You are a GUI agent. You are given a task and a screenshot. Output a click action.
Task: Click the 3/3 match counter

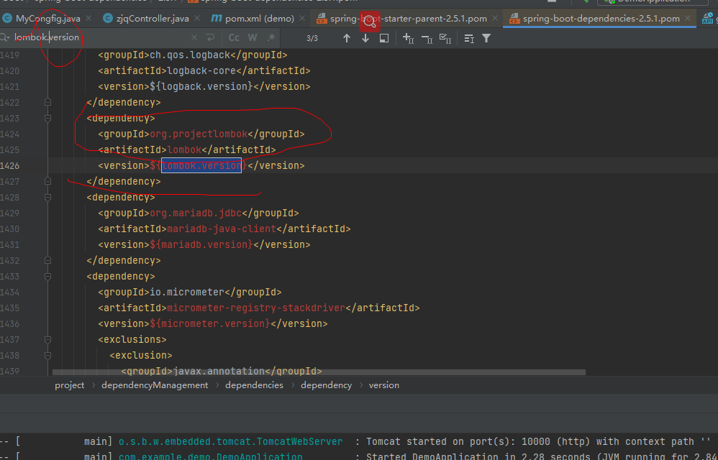[312, 38]
